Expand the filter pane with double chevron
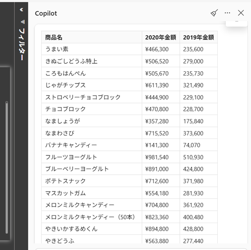This screenshot has height=250, width=251. (21, 10)
